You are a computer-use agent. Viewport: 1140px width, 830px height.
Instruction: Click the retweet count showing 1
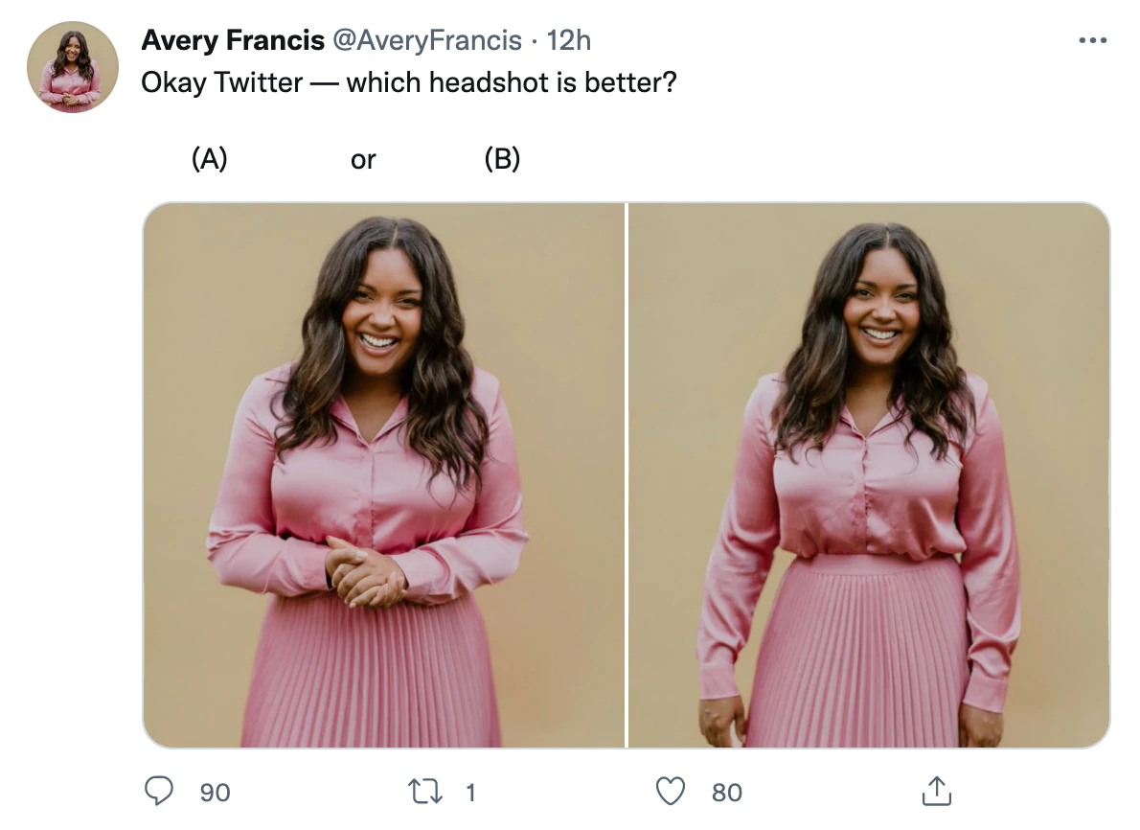[470, 793]
